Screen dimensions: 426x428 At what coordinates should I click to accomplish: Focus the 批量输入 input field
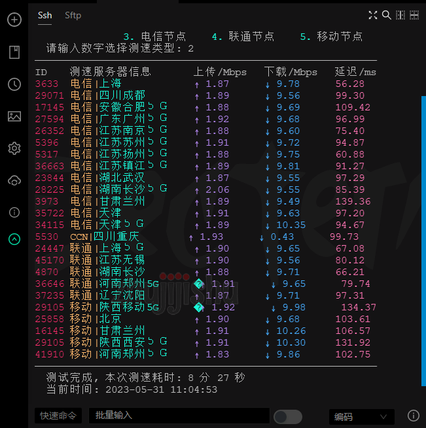[x=179, y=416]
